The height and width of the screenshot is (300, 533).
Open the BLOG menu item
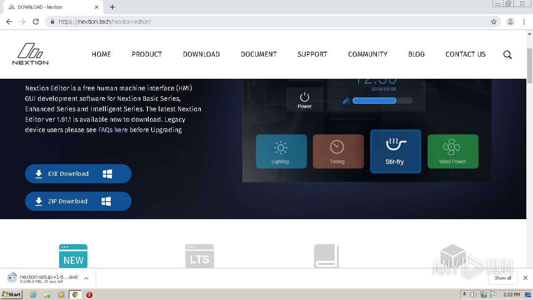pyautogui.click(x=416, y=55)
